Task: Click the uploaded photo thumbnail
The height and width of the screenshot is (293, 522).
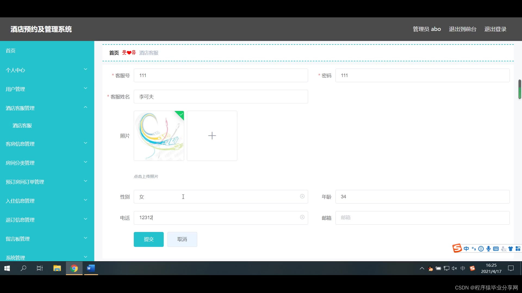Action: (159, 136)
